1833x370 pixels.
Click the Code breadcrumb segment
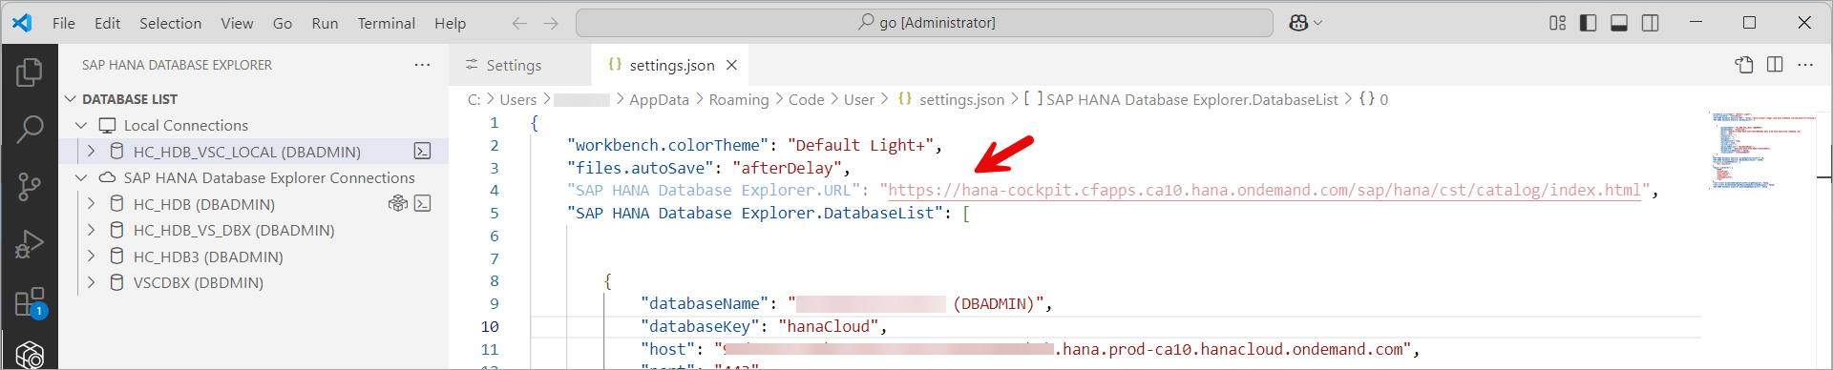(806, 99)
